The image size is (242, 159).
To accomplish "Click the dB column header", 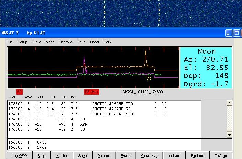I will pos(40,97).
